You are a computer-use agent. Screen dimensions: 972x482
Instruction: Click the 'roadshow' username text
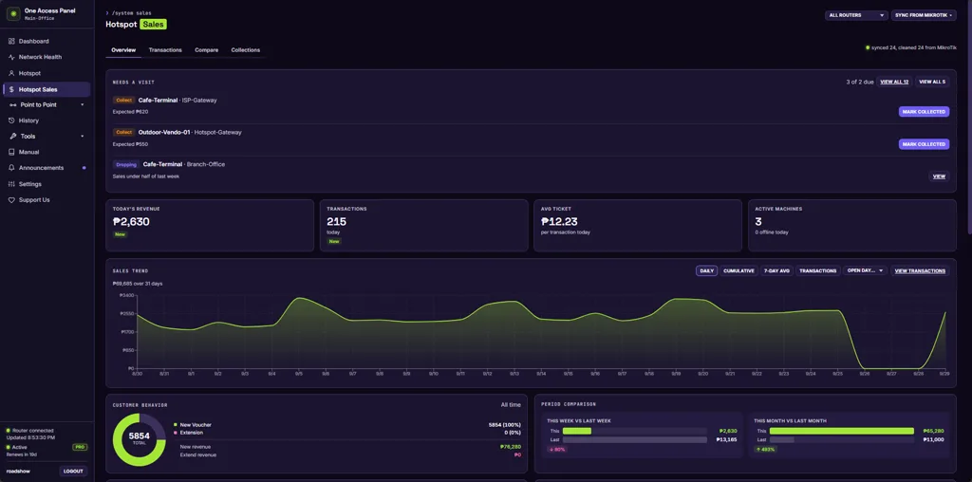pos(18,472)
